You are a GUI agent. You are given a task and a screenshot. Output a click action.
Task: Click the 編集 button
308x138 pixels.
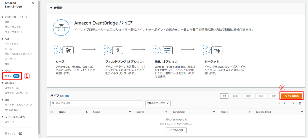click(235, 96)
